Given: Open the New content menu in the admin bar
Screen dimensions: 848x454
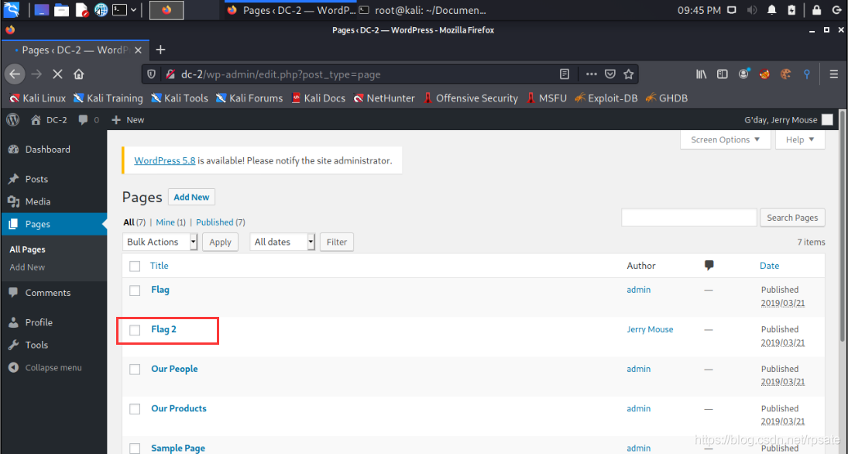Looking at the screenshot, I should (129, 119).
